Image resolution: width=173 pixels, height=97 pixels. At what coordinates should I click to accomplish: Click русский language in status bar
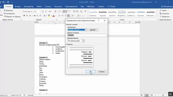tap(31, 95)
